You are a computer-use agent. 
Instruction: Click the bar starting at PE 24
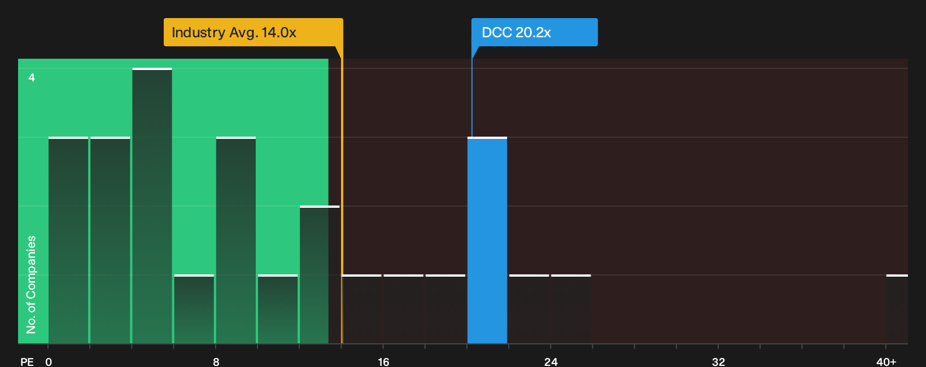pos(571,309)
